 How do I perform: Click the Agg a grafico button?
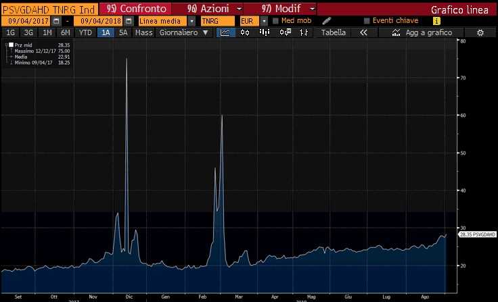421,32
